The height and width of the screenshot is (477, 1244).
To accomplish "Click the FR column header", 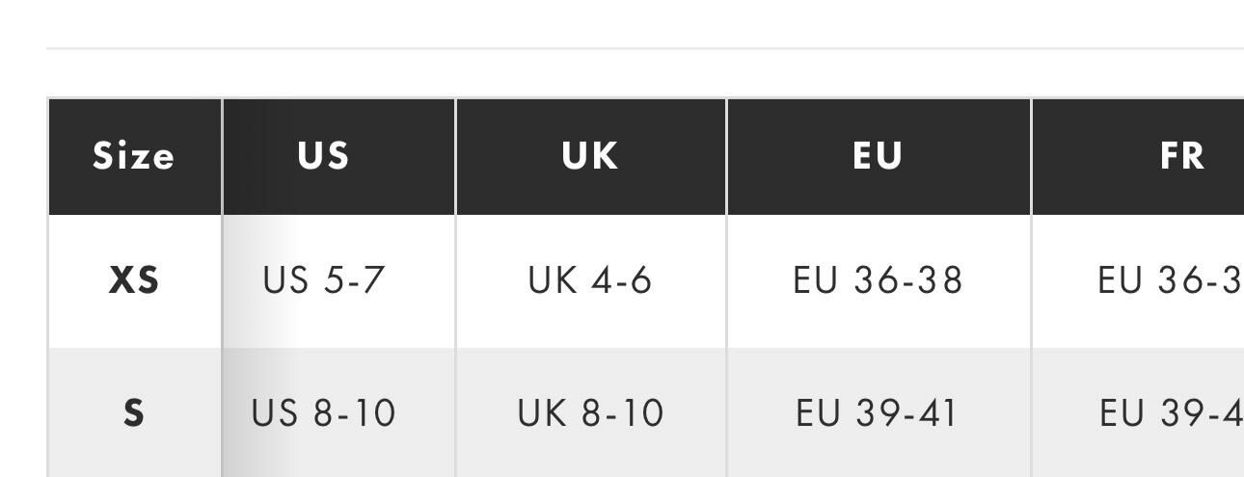I will coord(1182,156).
